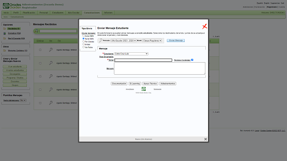Click the Encargados button
Viewport: 287px width, 161px height.
pyautogui.click(x=15, y=74)
